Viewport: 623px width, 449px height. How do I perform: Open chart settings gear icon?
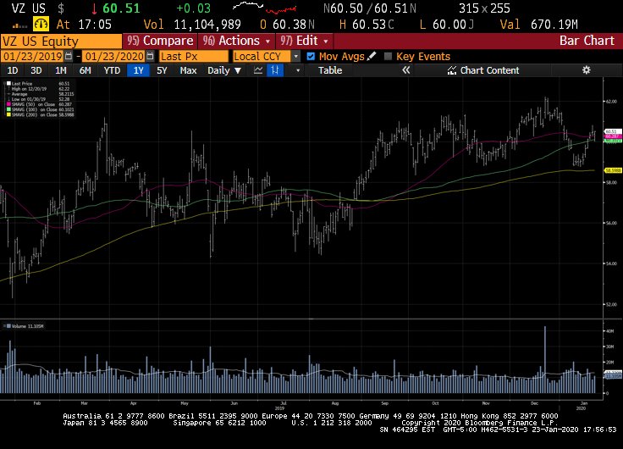click(587, 70)
